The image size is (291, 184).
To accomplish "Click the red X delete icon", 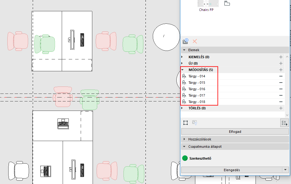I will (x=195, y=41).
